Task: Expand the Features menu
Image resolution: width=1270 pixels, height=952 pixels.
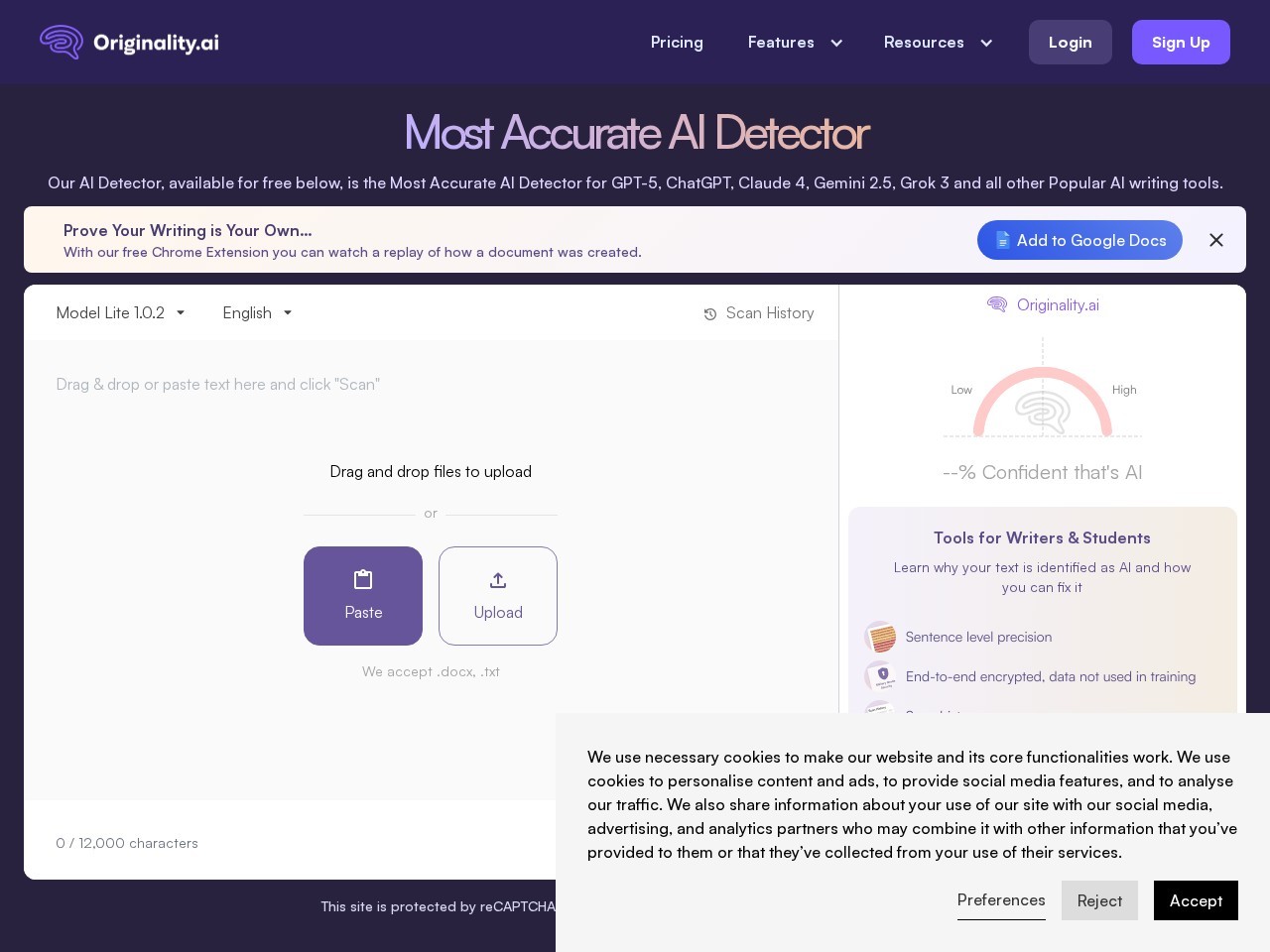Action: [x=795, y=43]
